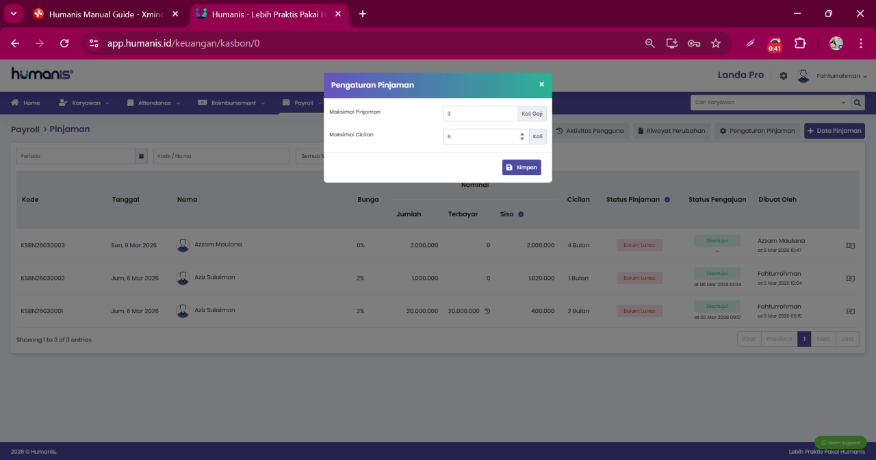The width and height of the screenshot is (876, 460).
Task: Close the Pengaturan Pinjaman dialog
Action: [541, 85]
